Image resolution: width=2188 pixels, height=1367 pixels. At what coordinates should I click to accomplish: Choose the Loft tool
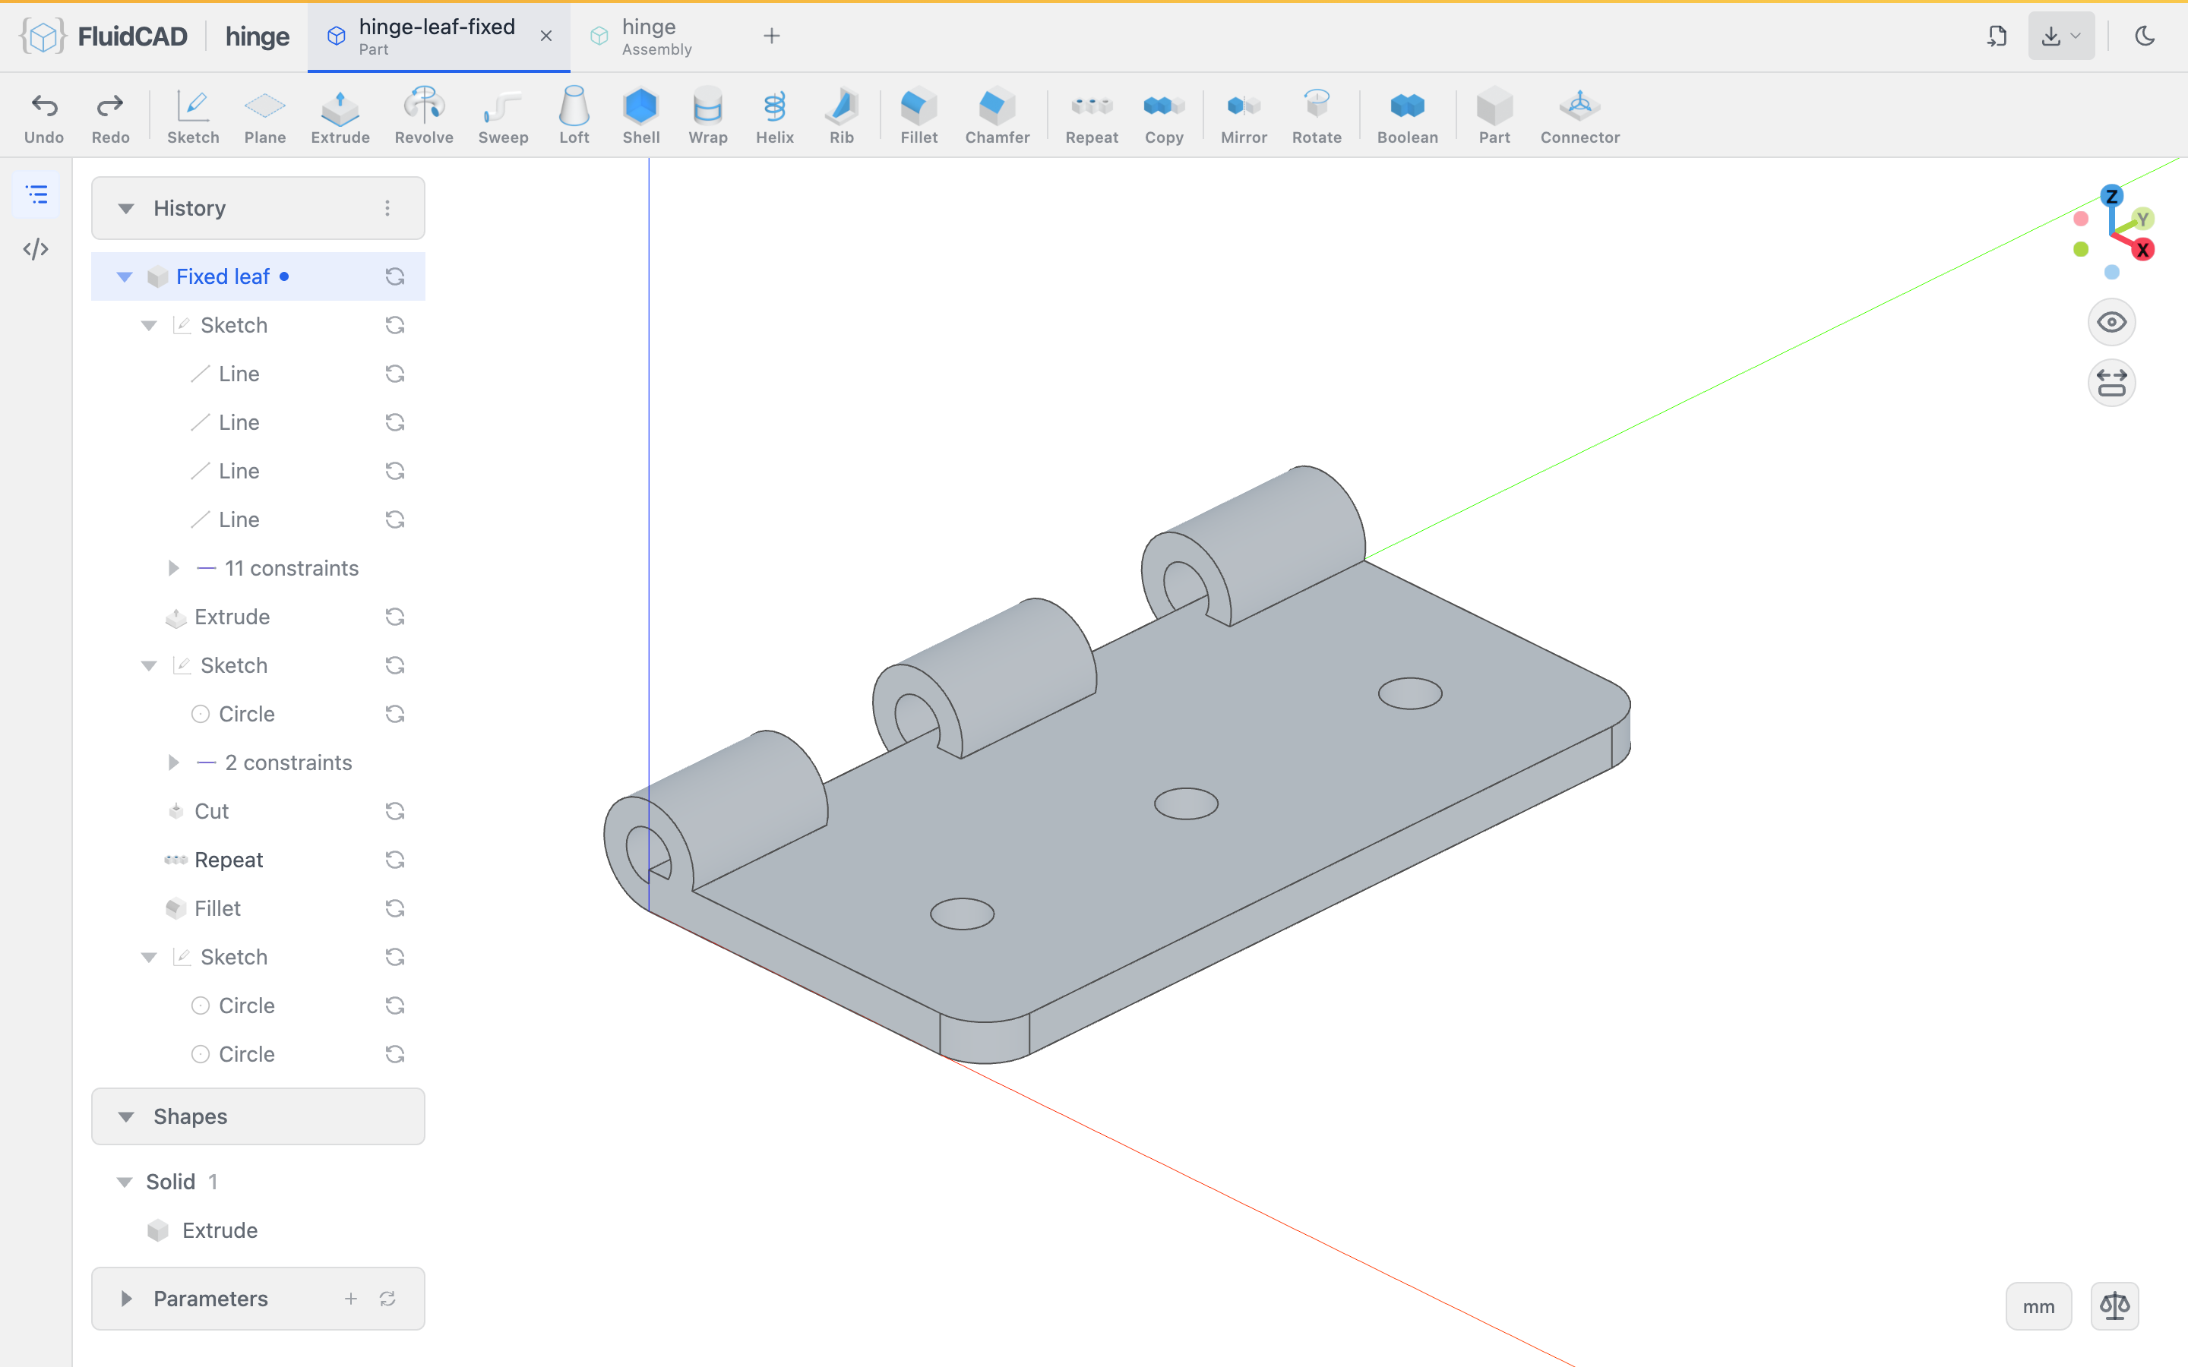click(x=574, y=115)
